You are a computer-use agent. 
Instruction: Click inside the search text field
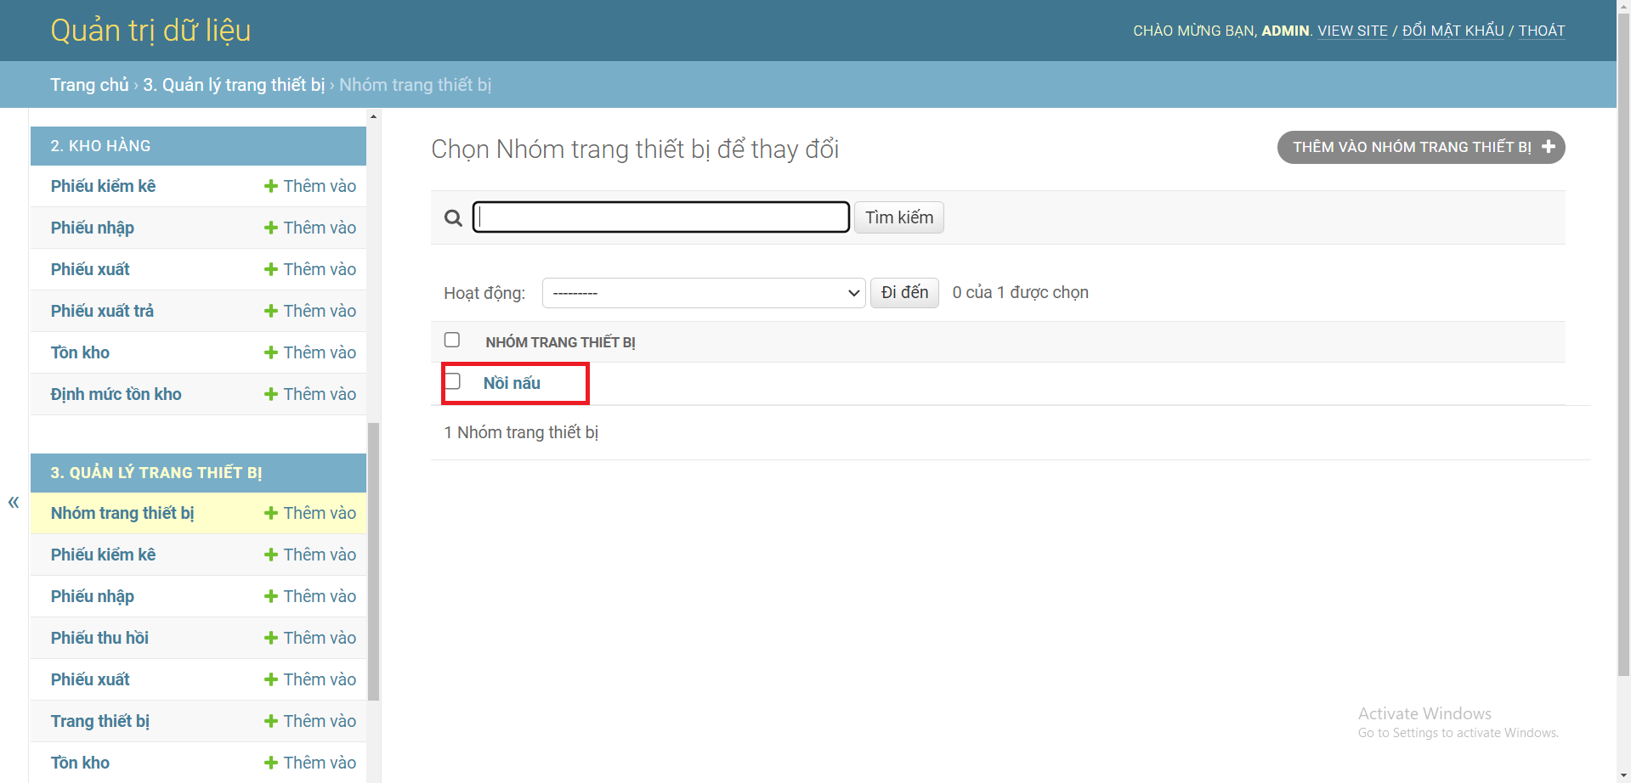pyautogui.click(x=660, y=217)
